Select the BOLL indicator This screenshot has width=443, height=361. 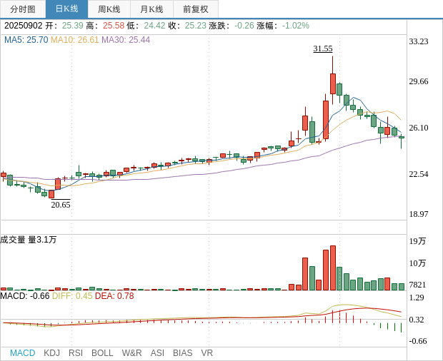pyautogui.click(x=102, y=353)
